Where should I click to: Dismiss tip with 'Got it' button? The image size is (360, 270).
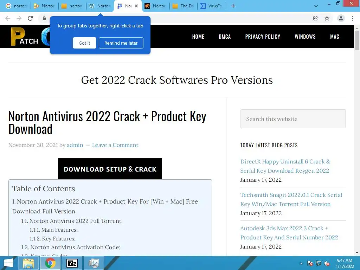tap(84, 43)
